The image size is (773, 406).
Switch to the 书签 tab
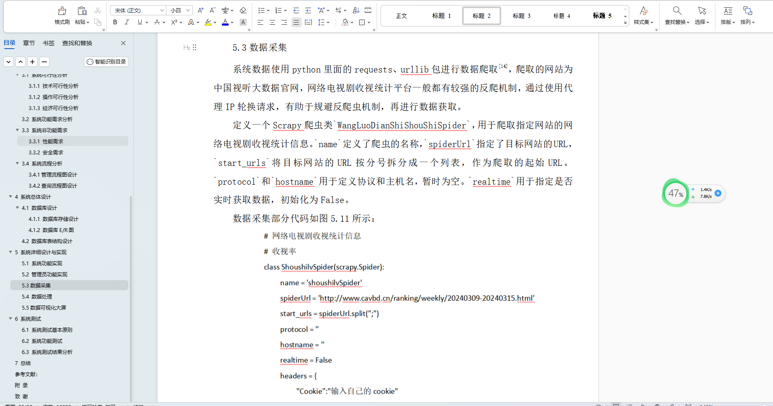click(x=49, y=43)
